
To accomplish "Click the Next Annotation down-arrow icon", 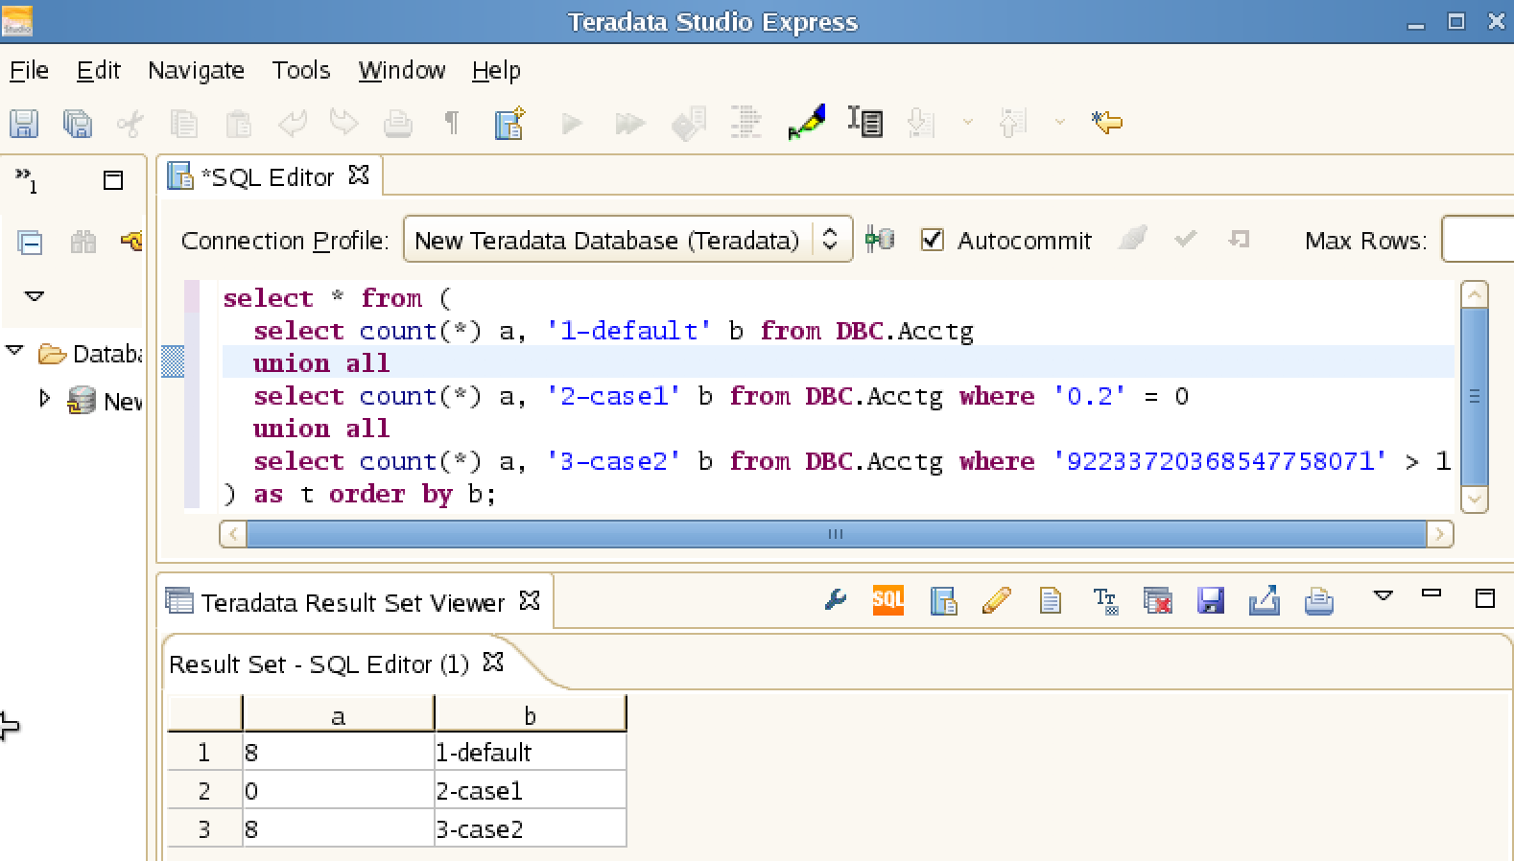I will [921, 123].
